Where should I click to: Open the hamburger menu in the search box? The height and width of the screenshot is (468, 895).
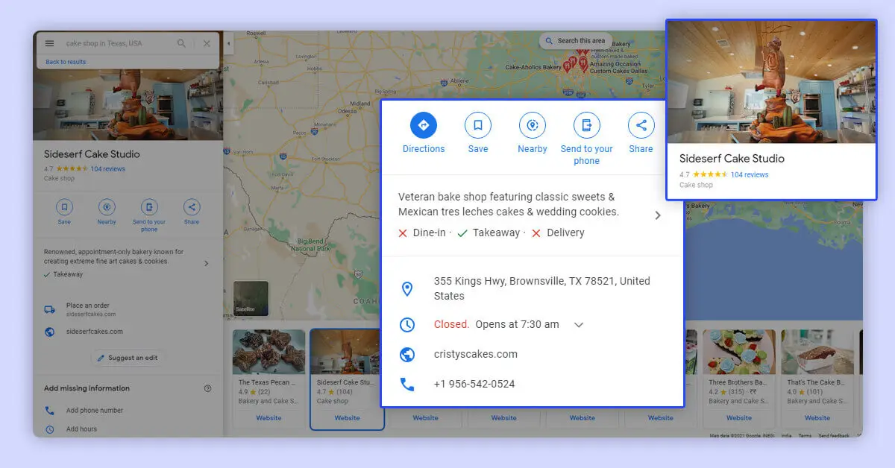pos(50,43)
